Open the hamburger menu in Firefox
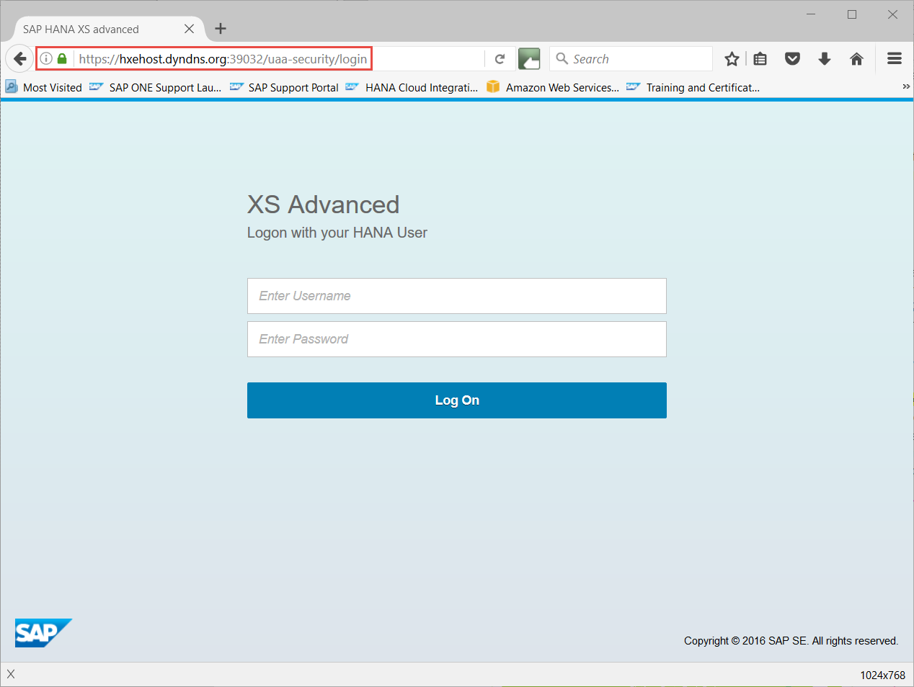 pyautogui.click(x=895, y=59)
